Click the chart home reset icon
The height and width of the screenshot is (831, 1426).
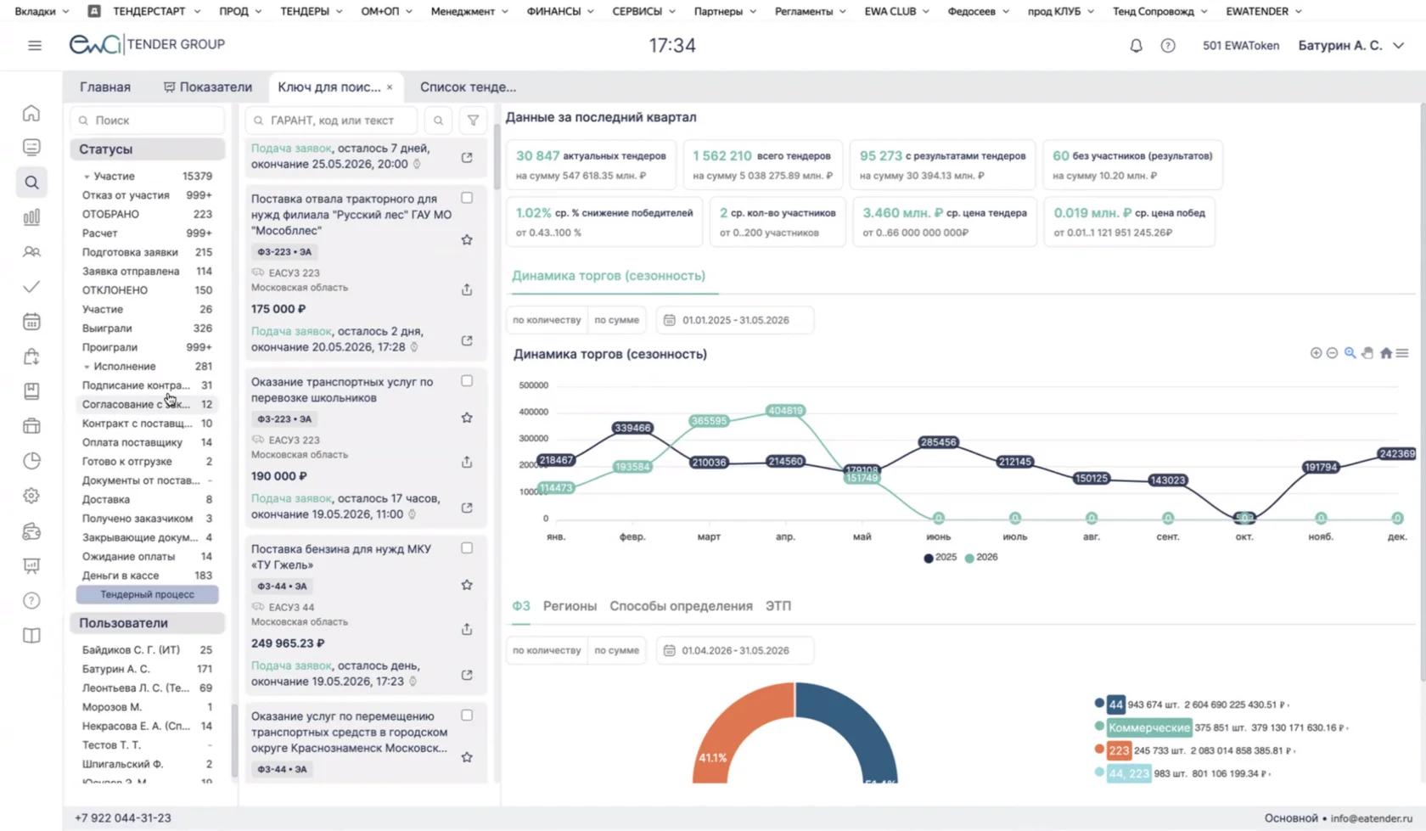point(1385,353)
